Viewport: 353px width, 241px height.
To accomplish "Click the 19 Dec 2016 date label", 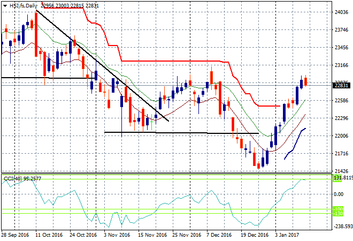I will point(255,235).
